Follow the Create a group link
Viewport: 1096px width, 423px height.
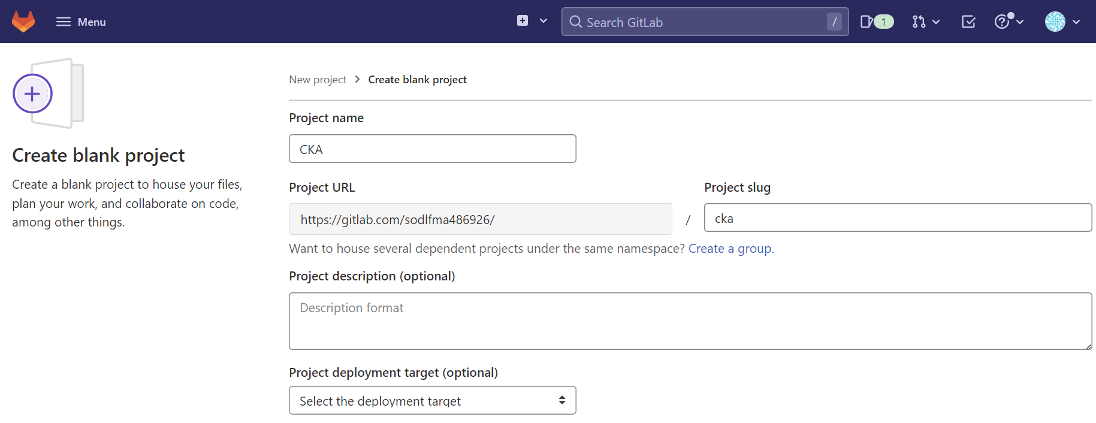coord(730,249)
